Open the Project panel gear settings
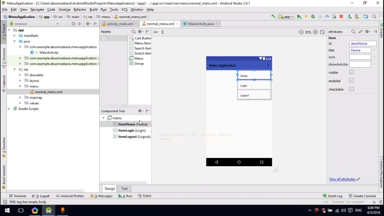The width and height of the screenshot is (384, 216). 88,24
